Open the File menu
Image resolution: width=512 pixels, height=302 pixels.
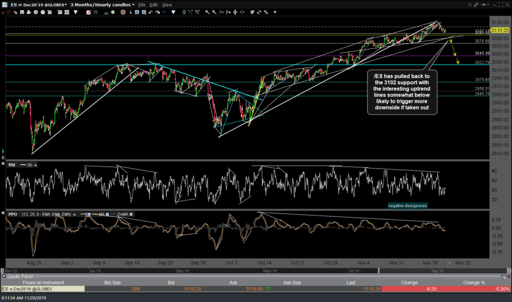[x=142, y=5]
